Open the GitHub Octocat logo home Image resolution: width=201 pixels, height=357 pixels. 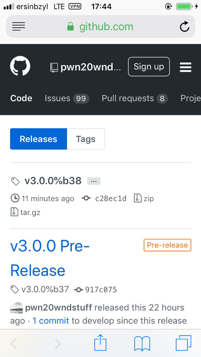[x=20, y=66]
